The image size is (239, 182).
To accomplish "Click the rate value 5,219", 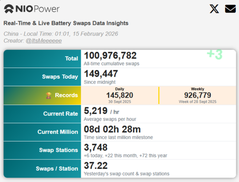I will click(x=96, y=111).
